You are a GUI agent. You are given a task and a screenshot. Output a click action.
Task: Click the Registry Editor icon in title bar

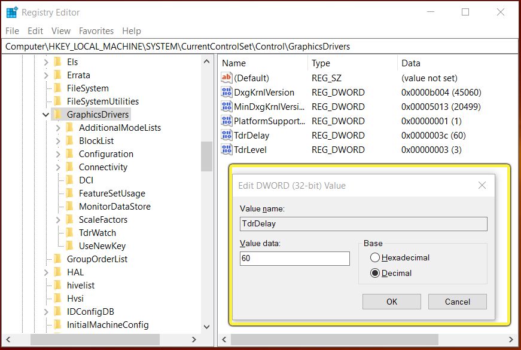[10, 11]
